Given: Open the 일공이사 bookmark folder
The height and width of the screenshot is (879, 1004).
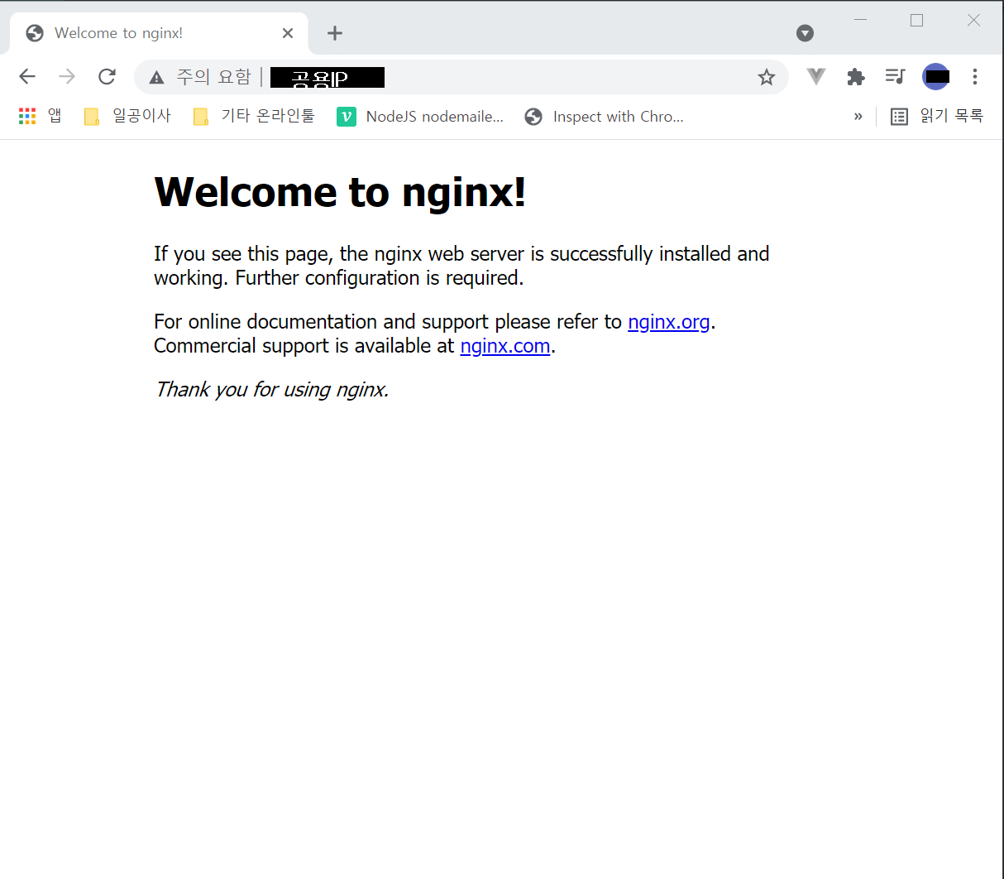Looking at the screenshot, I should point(127,116).
